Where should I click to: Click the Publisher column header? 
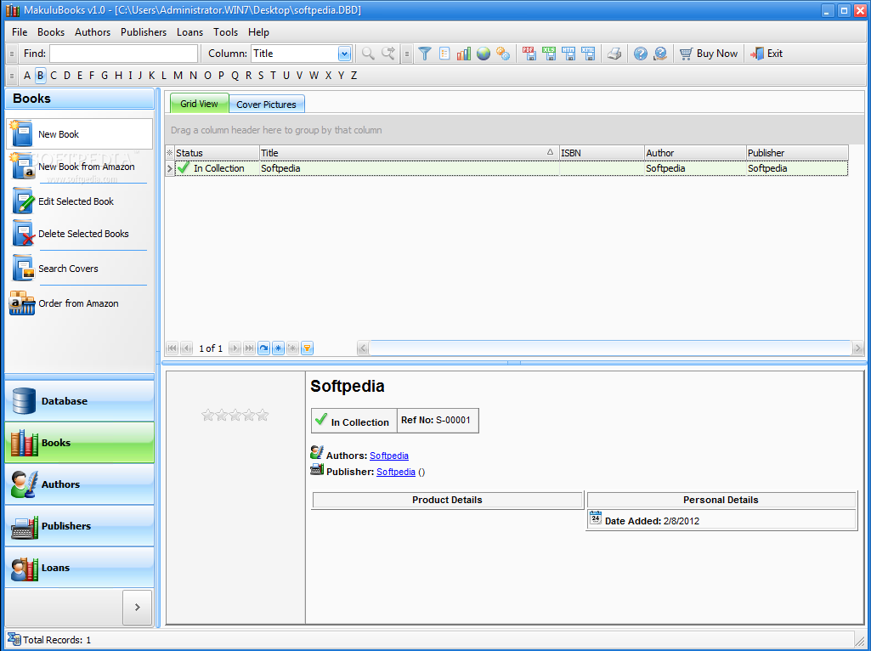click(x=797, y=153)
